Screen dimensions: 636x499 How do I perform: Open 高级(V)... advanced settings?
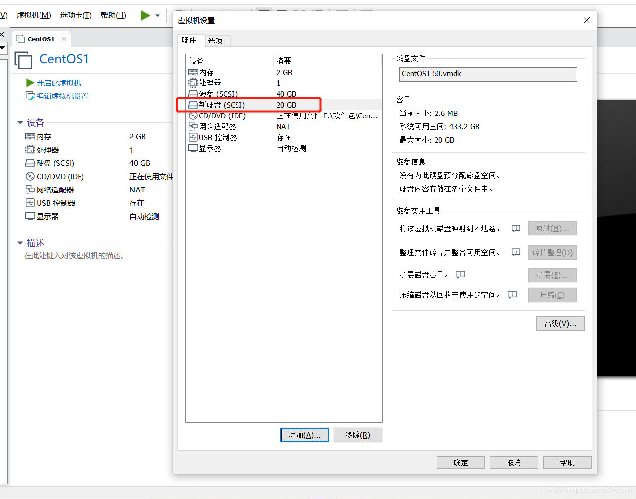point(560,324)
